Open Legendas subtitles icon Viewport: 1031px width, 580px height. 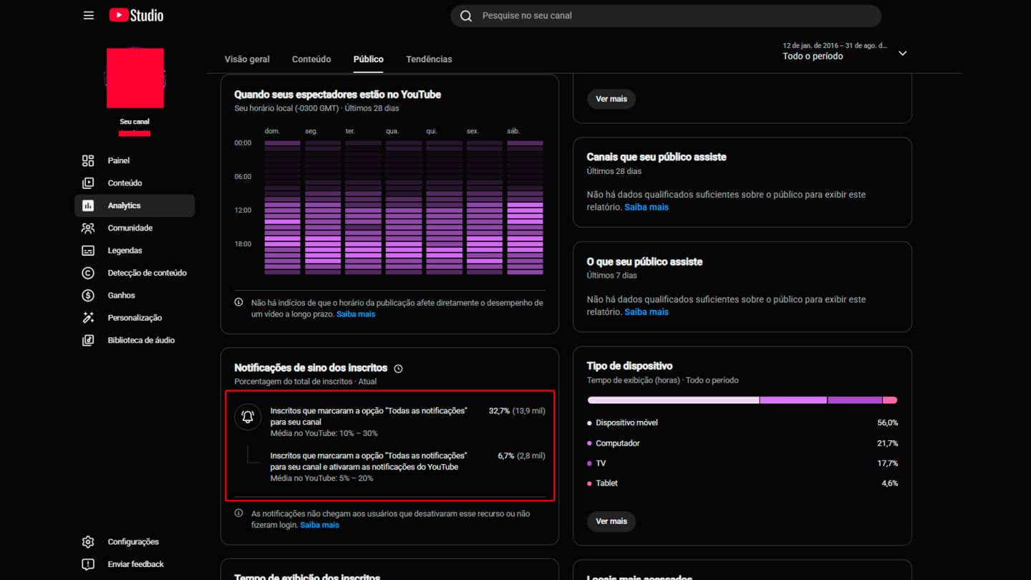pyautogui.click(x=88, y=251)
